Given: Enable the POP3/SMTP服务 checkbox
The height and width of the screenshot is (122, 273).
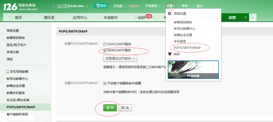Looking at the screenshot, I should click(x=105, y=44).
